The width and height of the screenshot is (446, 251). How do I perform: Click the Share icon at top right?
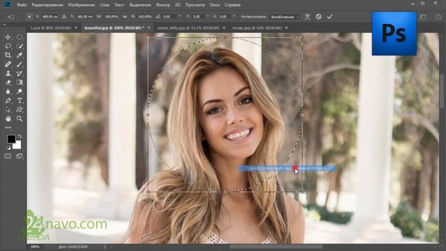[x=438, y=17]
